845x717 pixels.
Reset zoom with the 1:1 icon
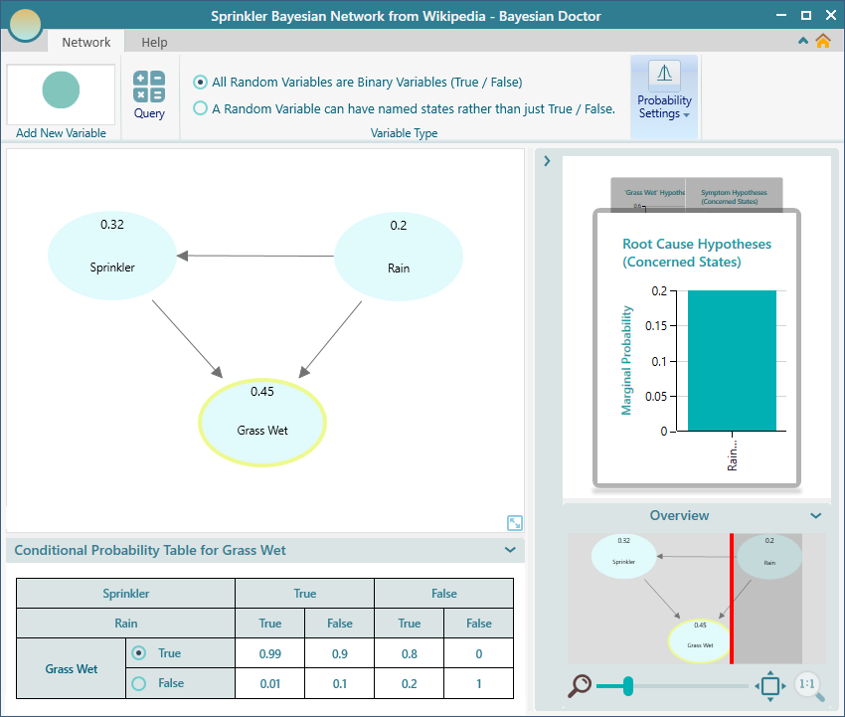[x=807, y=685]
